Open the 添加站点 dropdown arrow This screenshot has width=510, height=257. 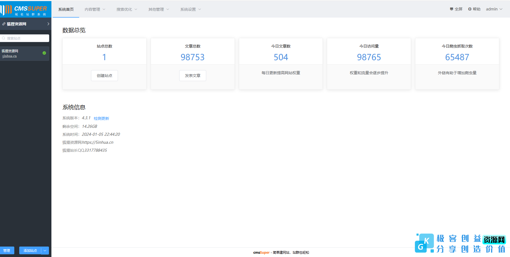tap(45, 250)
